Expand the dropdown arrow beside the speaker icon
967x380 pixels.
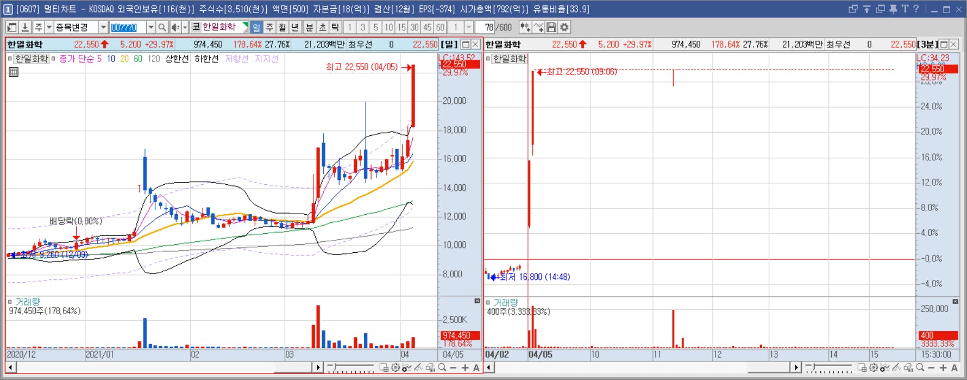pos(185,27)
